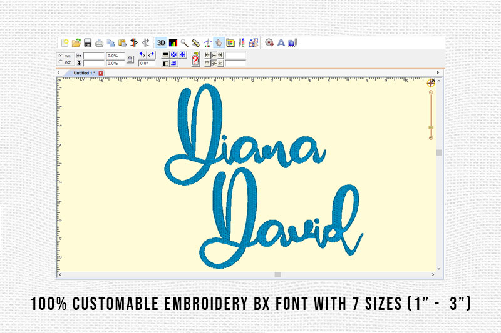This screenshot has height=333, width=501.
Task: Click the align right icon
Action: 220,55
